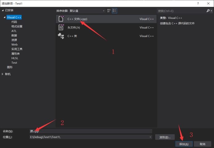Select the 格式设置 category
This screenshot has height=148, width=214.
click(x=17, y=26)
